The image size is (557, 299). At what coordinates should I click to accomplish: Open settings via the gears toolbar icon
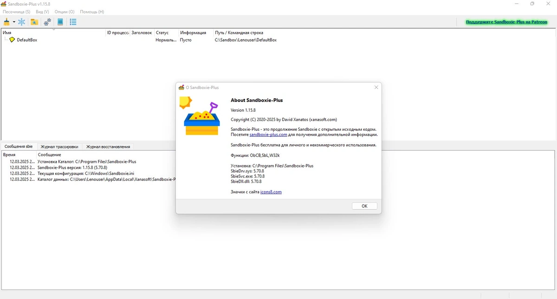47,22
